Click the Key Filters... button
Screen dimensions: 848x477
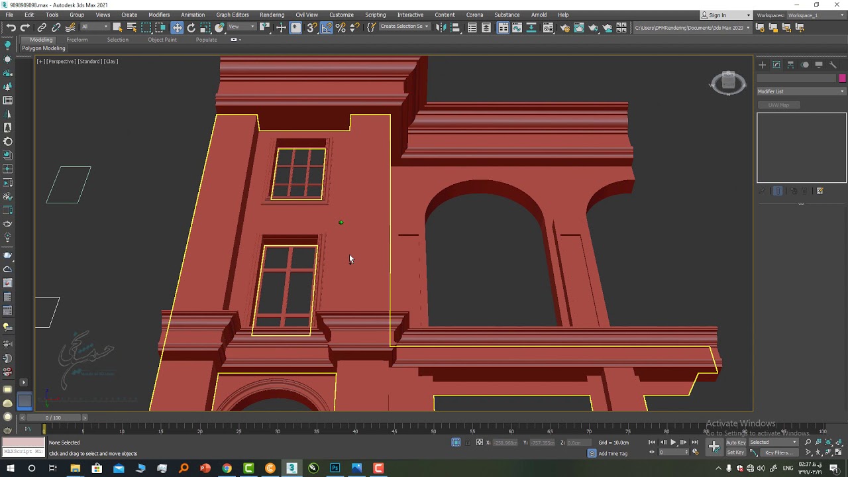pyautogui.click(x=778, y=452)
